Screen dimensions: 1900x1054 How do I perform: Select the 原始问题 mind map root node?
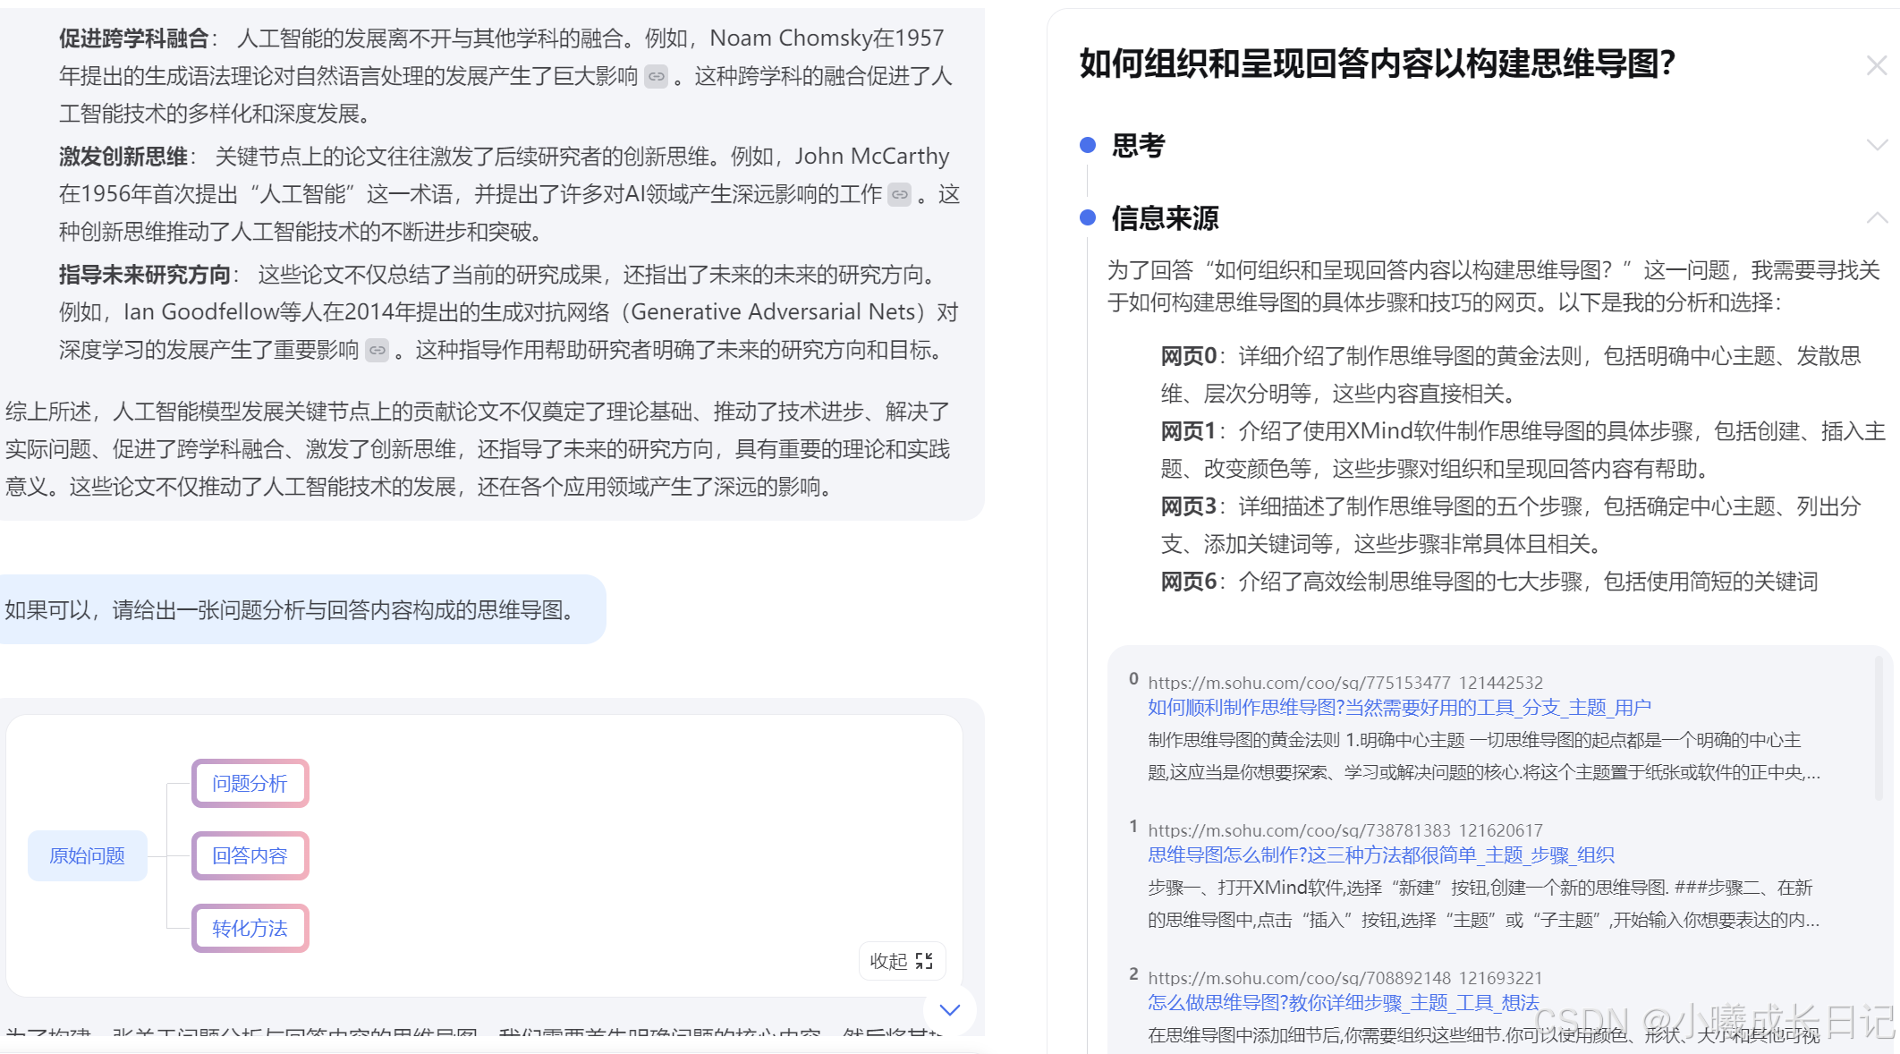coord(87,856)
